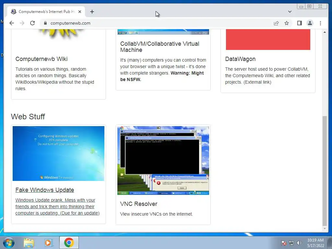
Task: Open Chrome's three-dot menu
Action: pos(320,23)
